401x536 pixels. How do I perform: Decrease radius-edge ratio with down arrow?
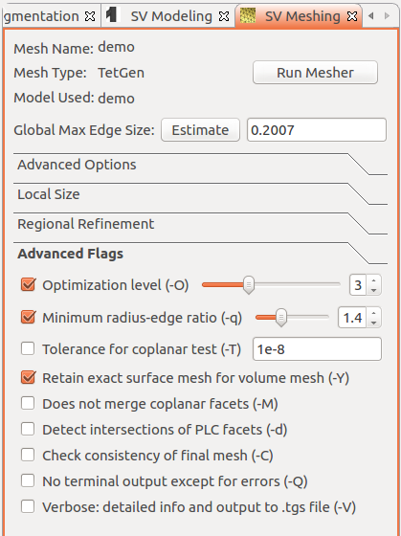pyautogui.click(x=373, y=323)
